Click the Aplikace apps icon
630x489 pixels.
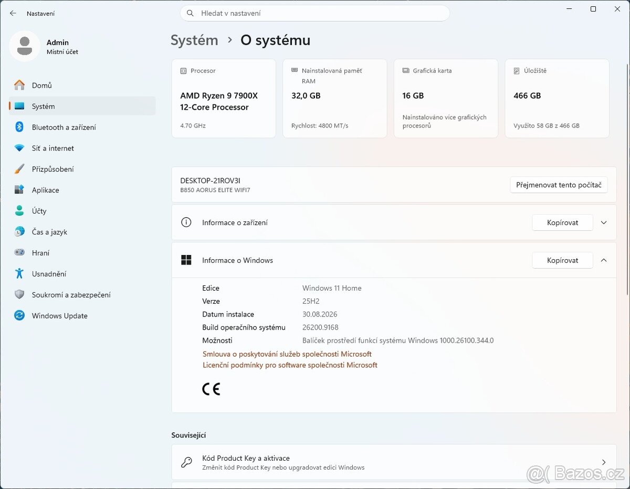(19, 190)
